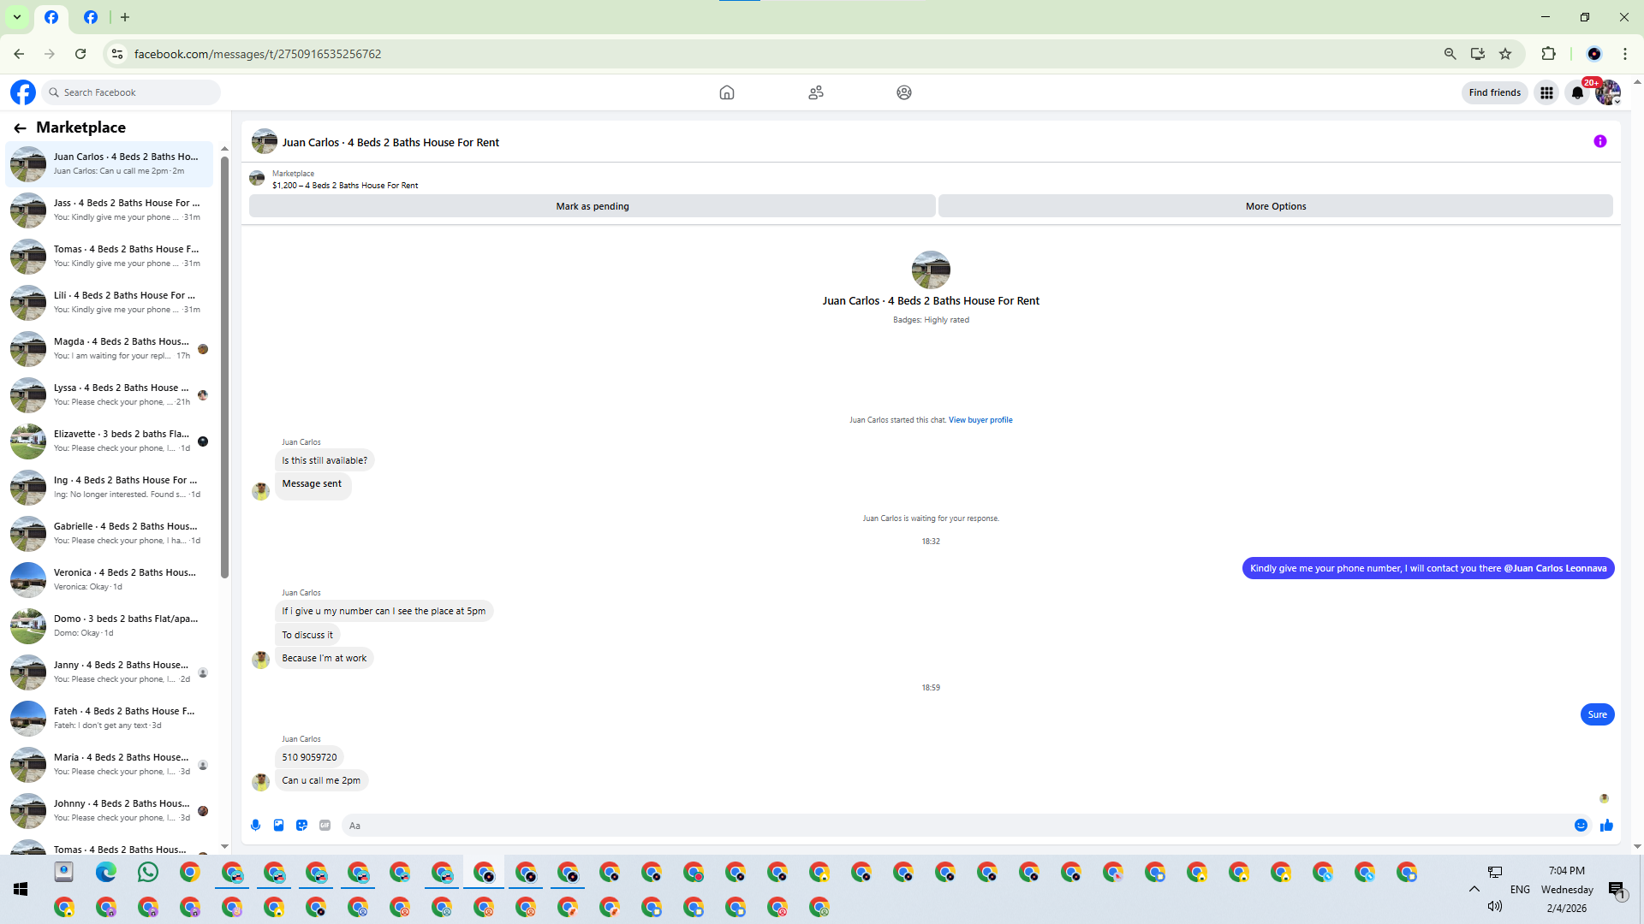Open the tab search dropdown arrow

click(x=16, y=17)
